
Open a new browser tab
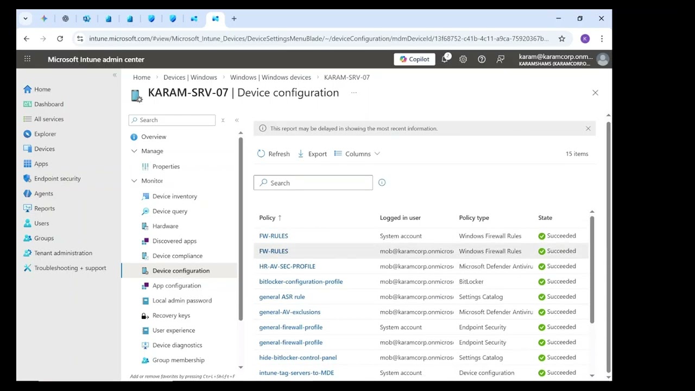(x=234, y=18)
